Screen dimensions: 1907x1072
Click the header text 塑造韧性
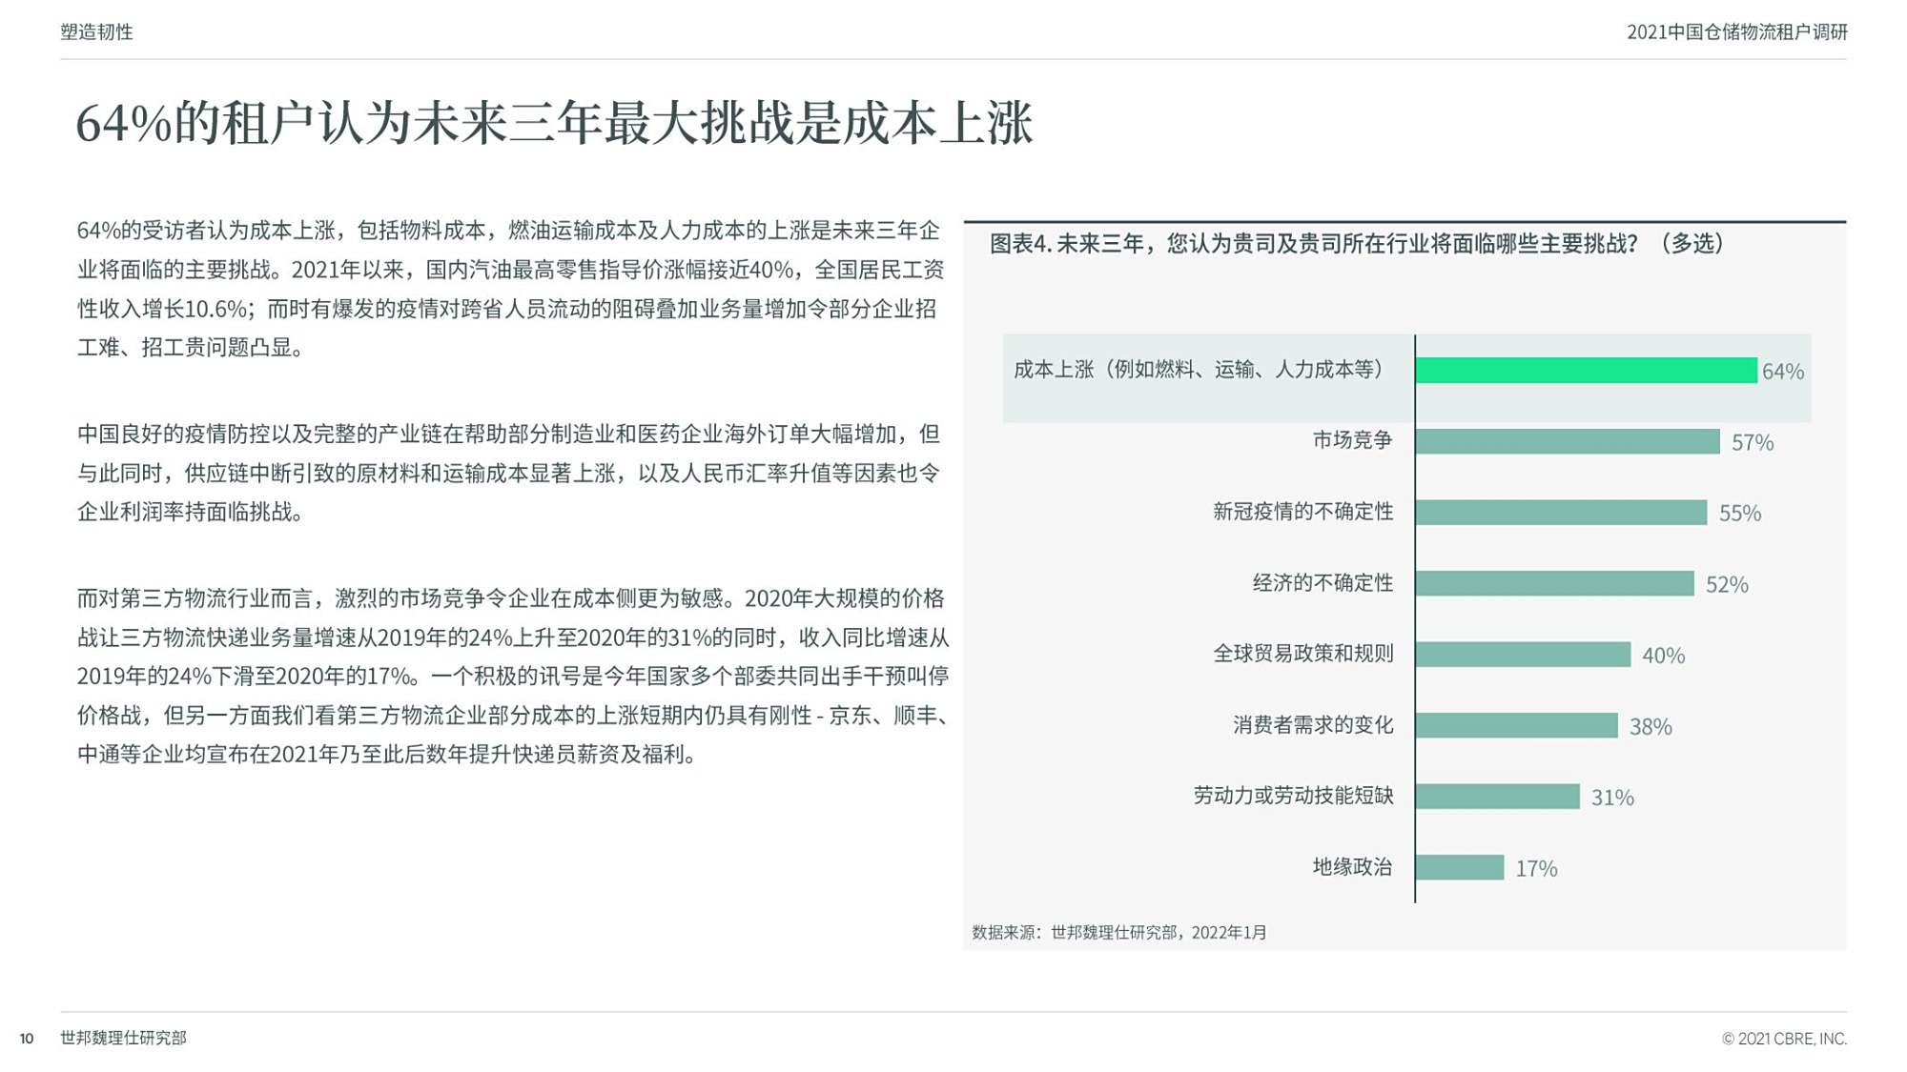pos(96,31)
